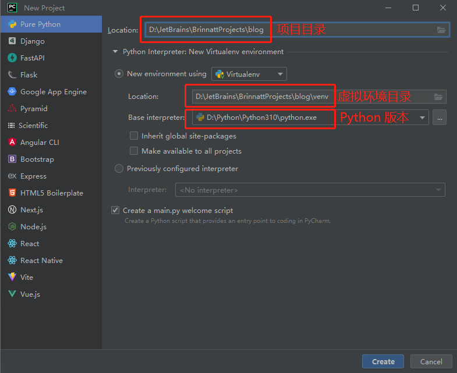
Task: Click the Flask horn icon
Action: coord(12,74)
